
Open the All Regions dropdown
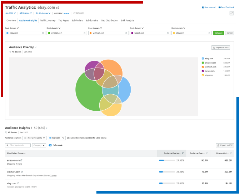(x=26, y=13)
